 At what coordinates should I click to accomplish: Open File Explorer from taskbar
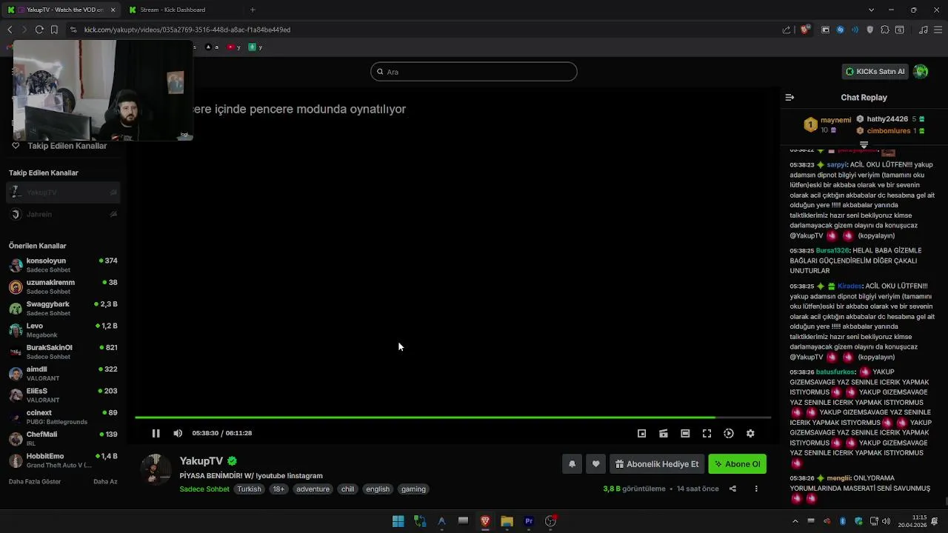tap(507, 521)
